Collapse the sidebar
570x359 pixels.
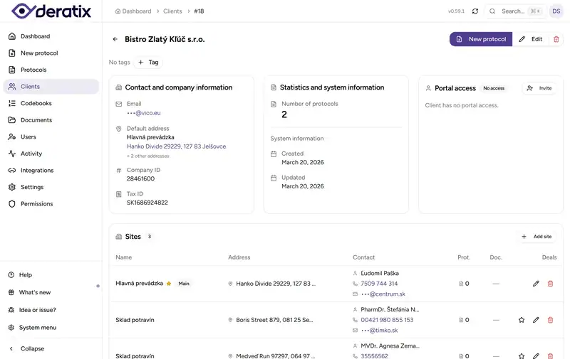pyautogui.click(x=51, y=348)
